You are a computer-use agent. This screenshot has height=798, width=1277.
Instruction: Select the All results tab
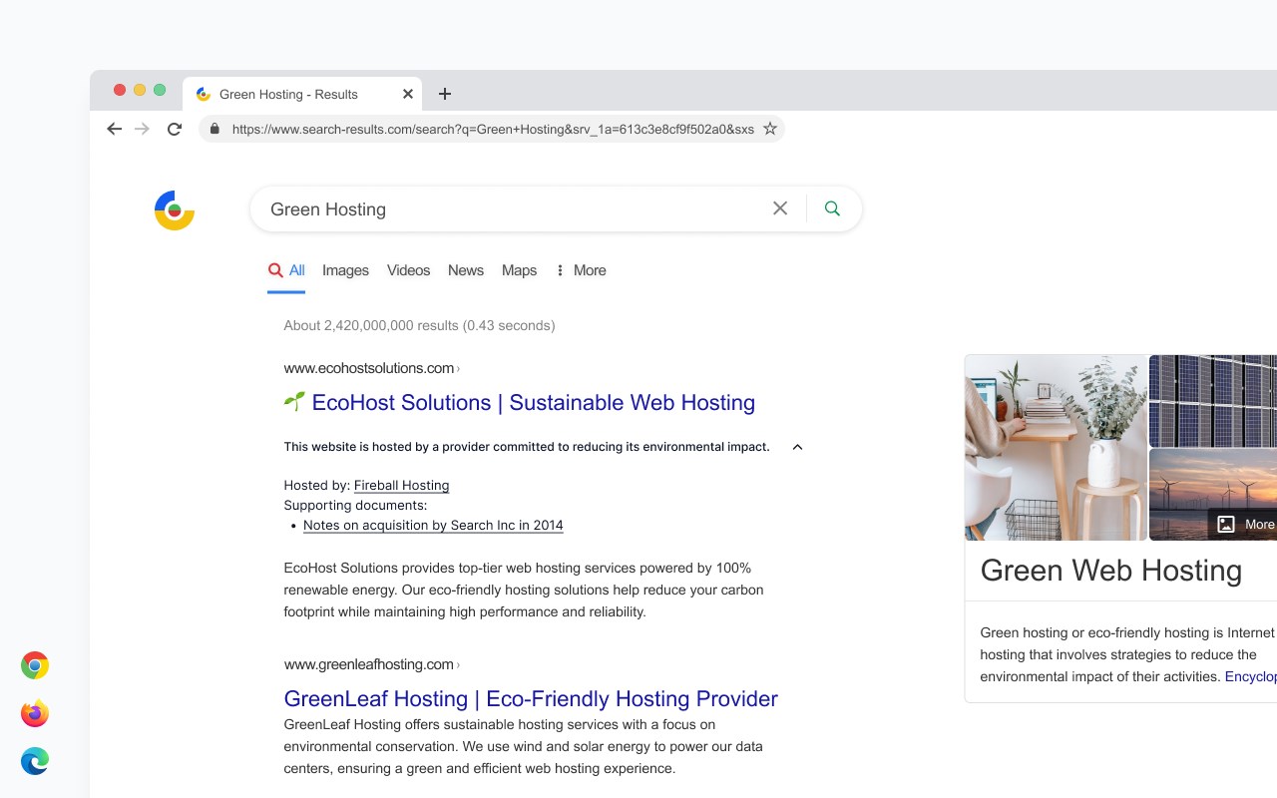click(286, 270)
